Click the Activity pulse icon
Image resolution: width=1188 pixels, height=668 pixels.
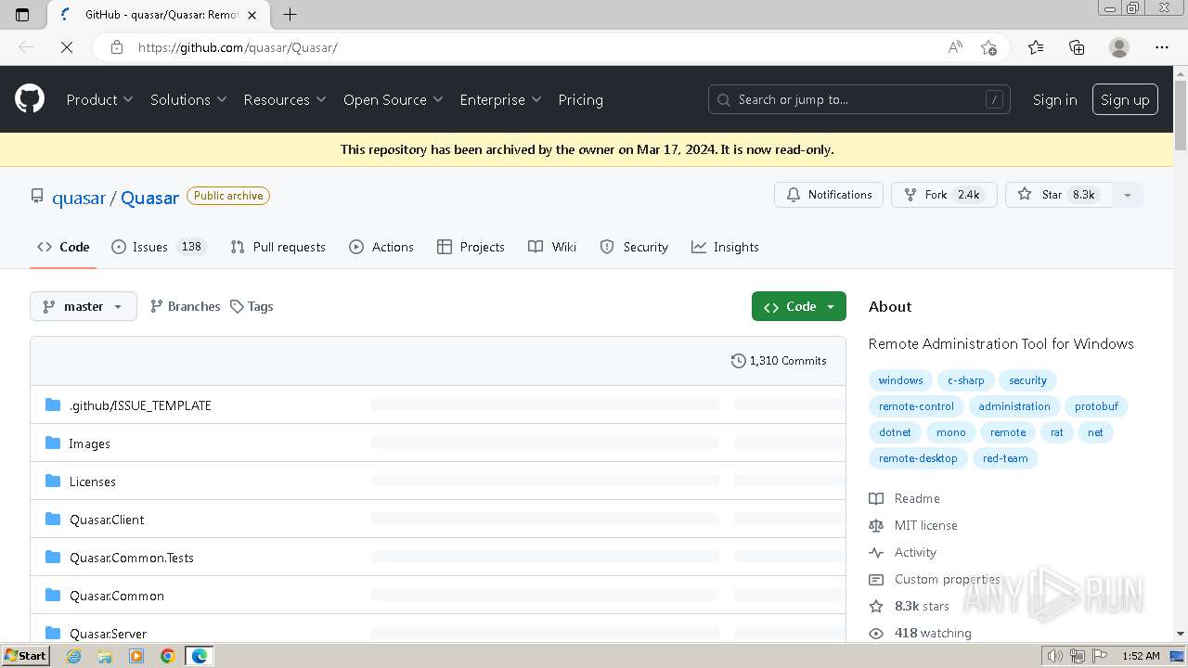click(876, 552)
